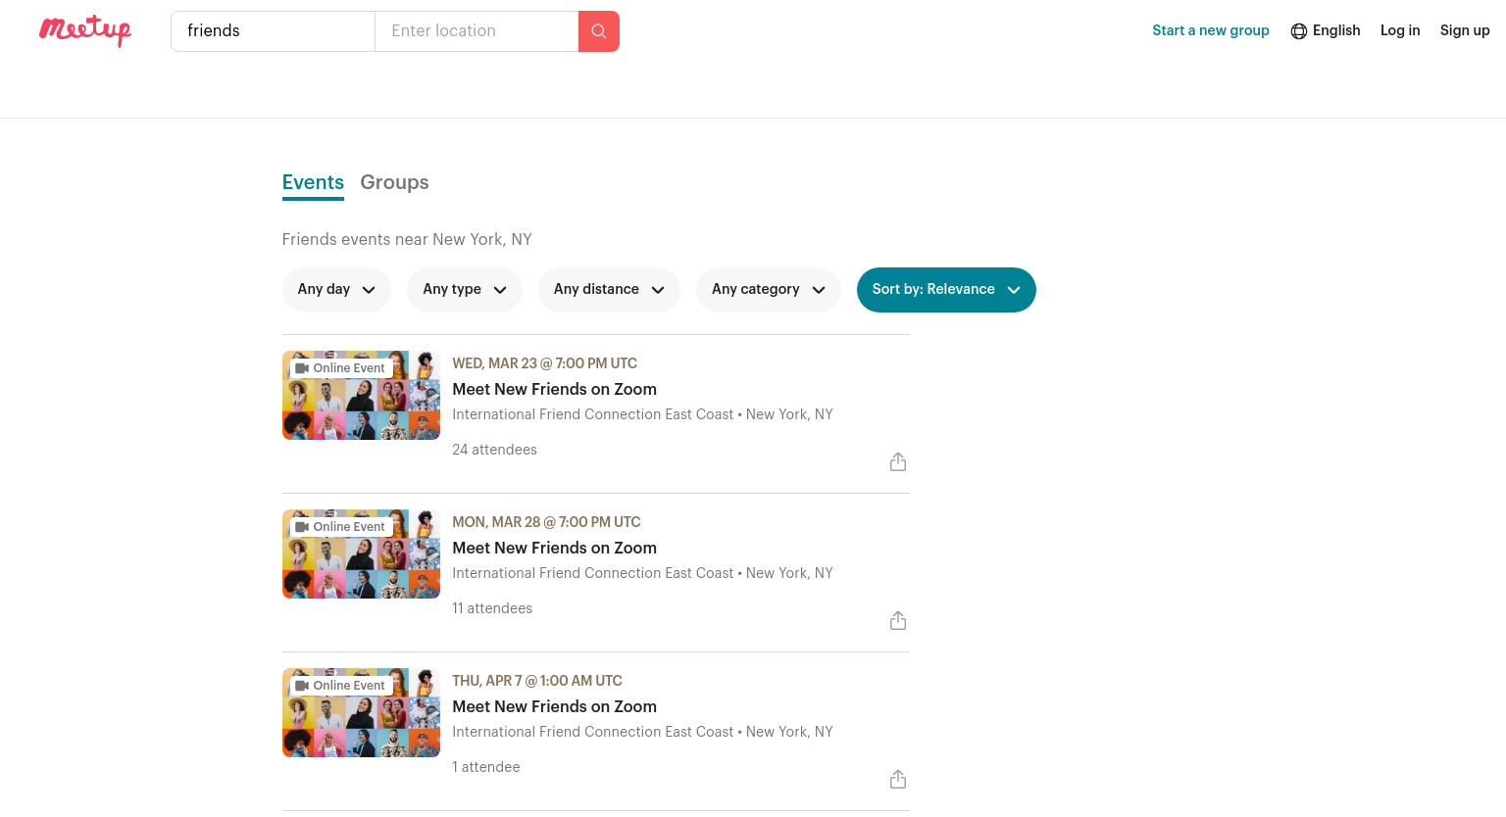This screenshot has height=817, width=1506.
Task: Click the 11 attendees text
Action: pos(492,608)
